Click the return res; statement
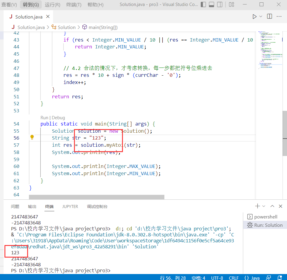This screenshot has width=287, height=280. point(67,97)
